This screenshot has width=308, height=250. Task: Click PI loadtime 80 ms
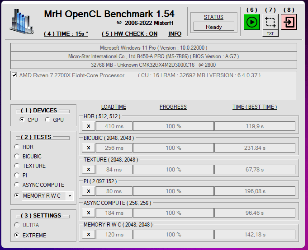114,191
